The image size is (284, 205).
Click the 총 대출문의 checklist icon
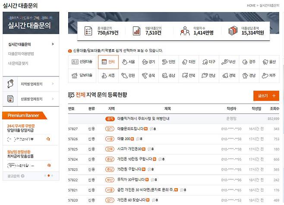pos(88,31)
